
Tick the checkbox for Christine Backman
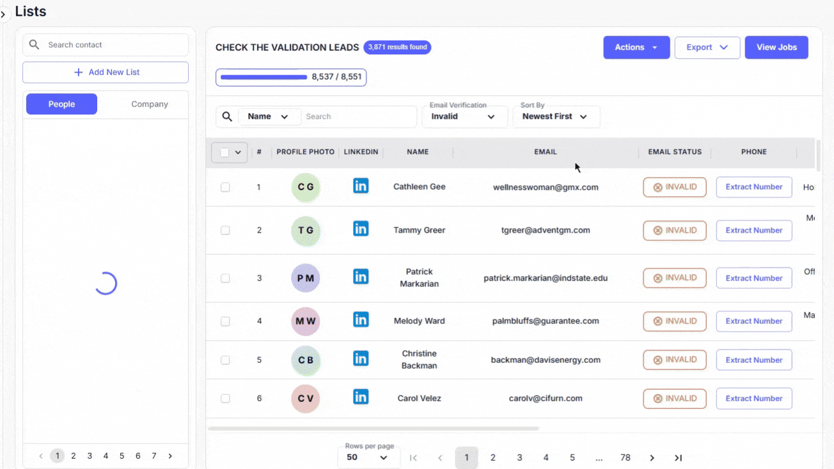225,360
